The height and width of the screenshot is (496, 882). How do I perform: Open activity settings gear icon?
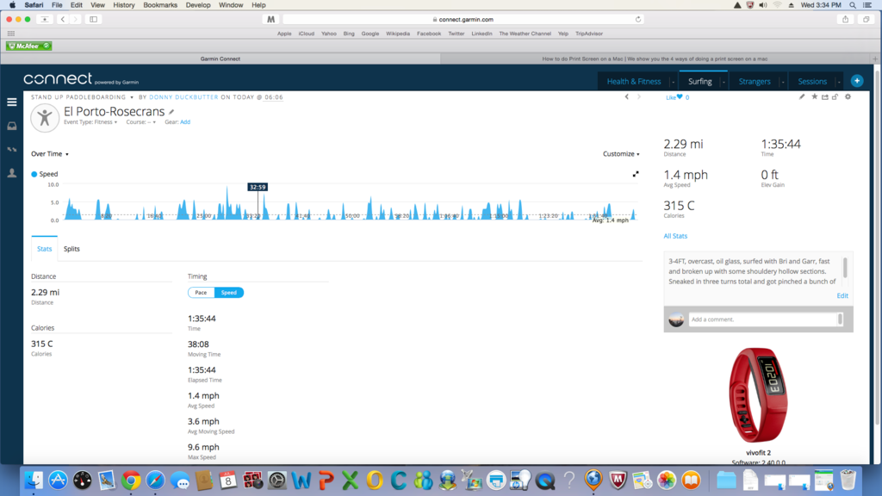pos(848,97)
